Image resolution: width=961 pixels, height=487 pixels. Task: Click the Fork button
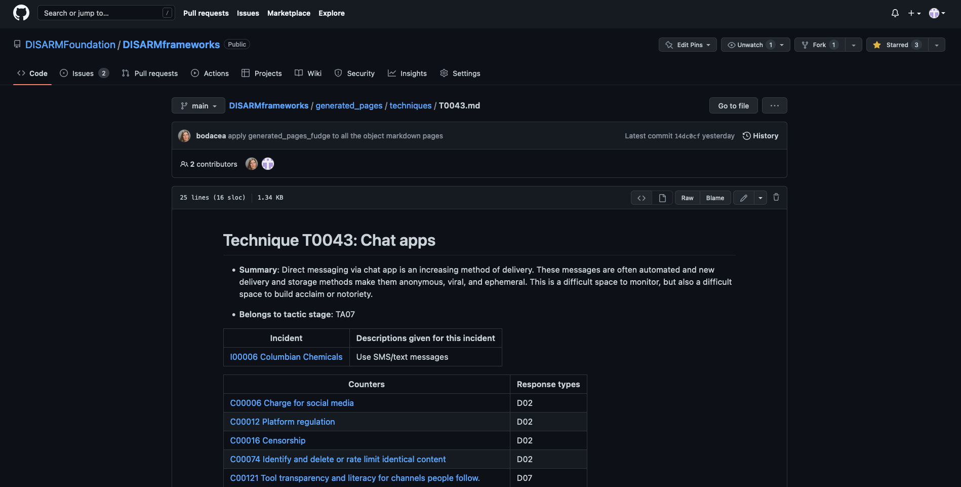[820, 45]
